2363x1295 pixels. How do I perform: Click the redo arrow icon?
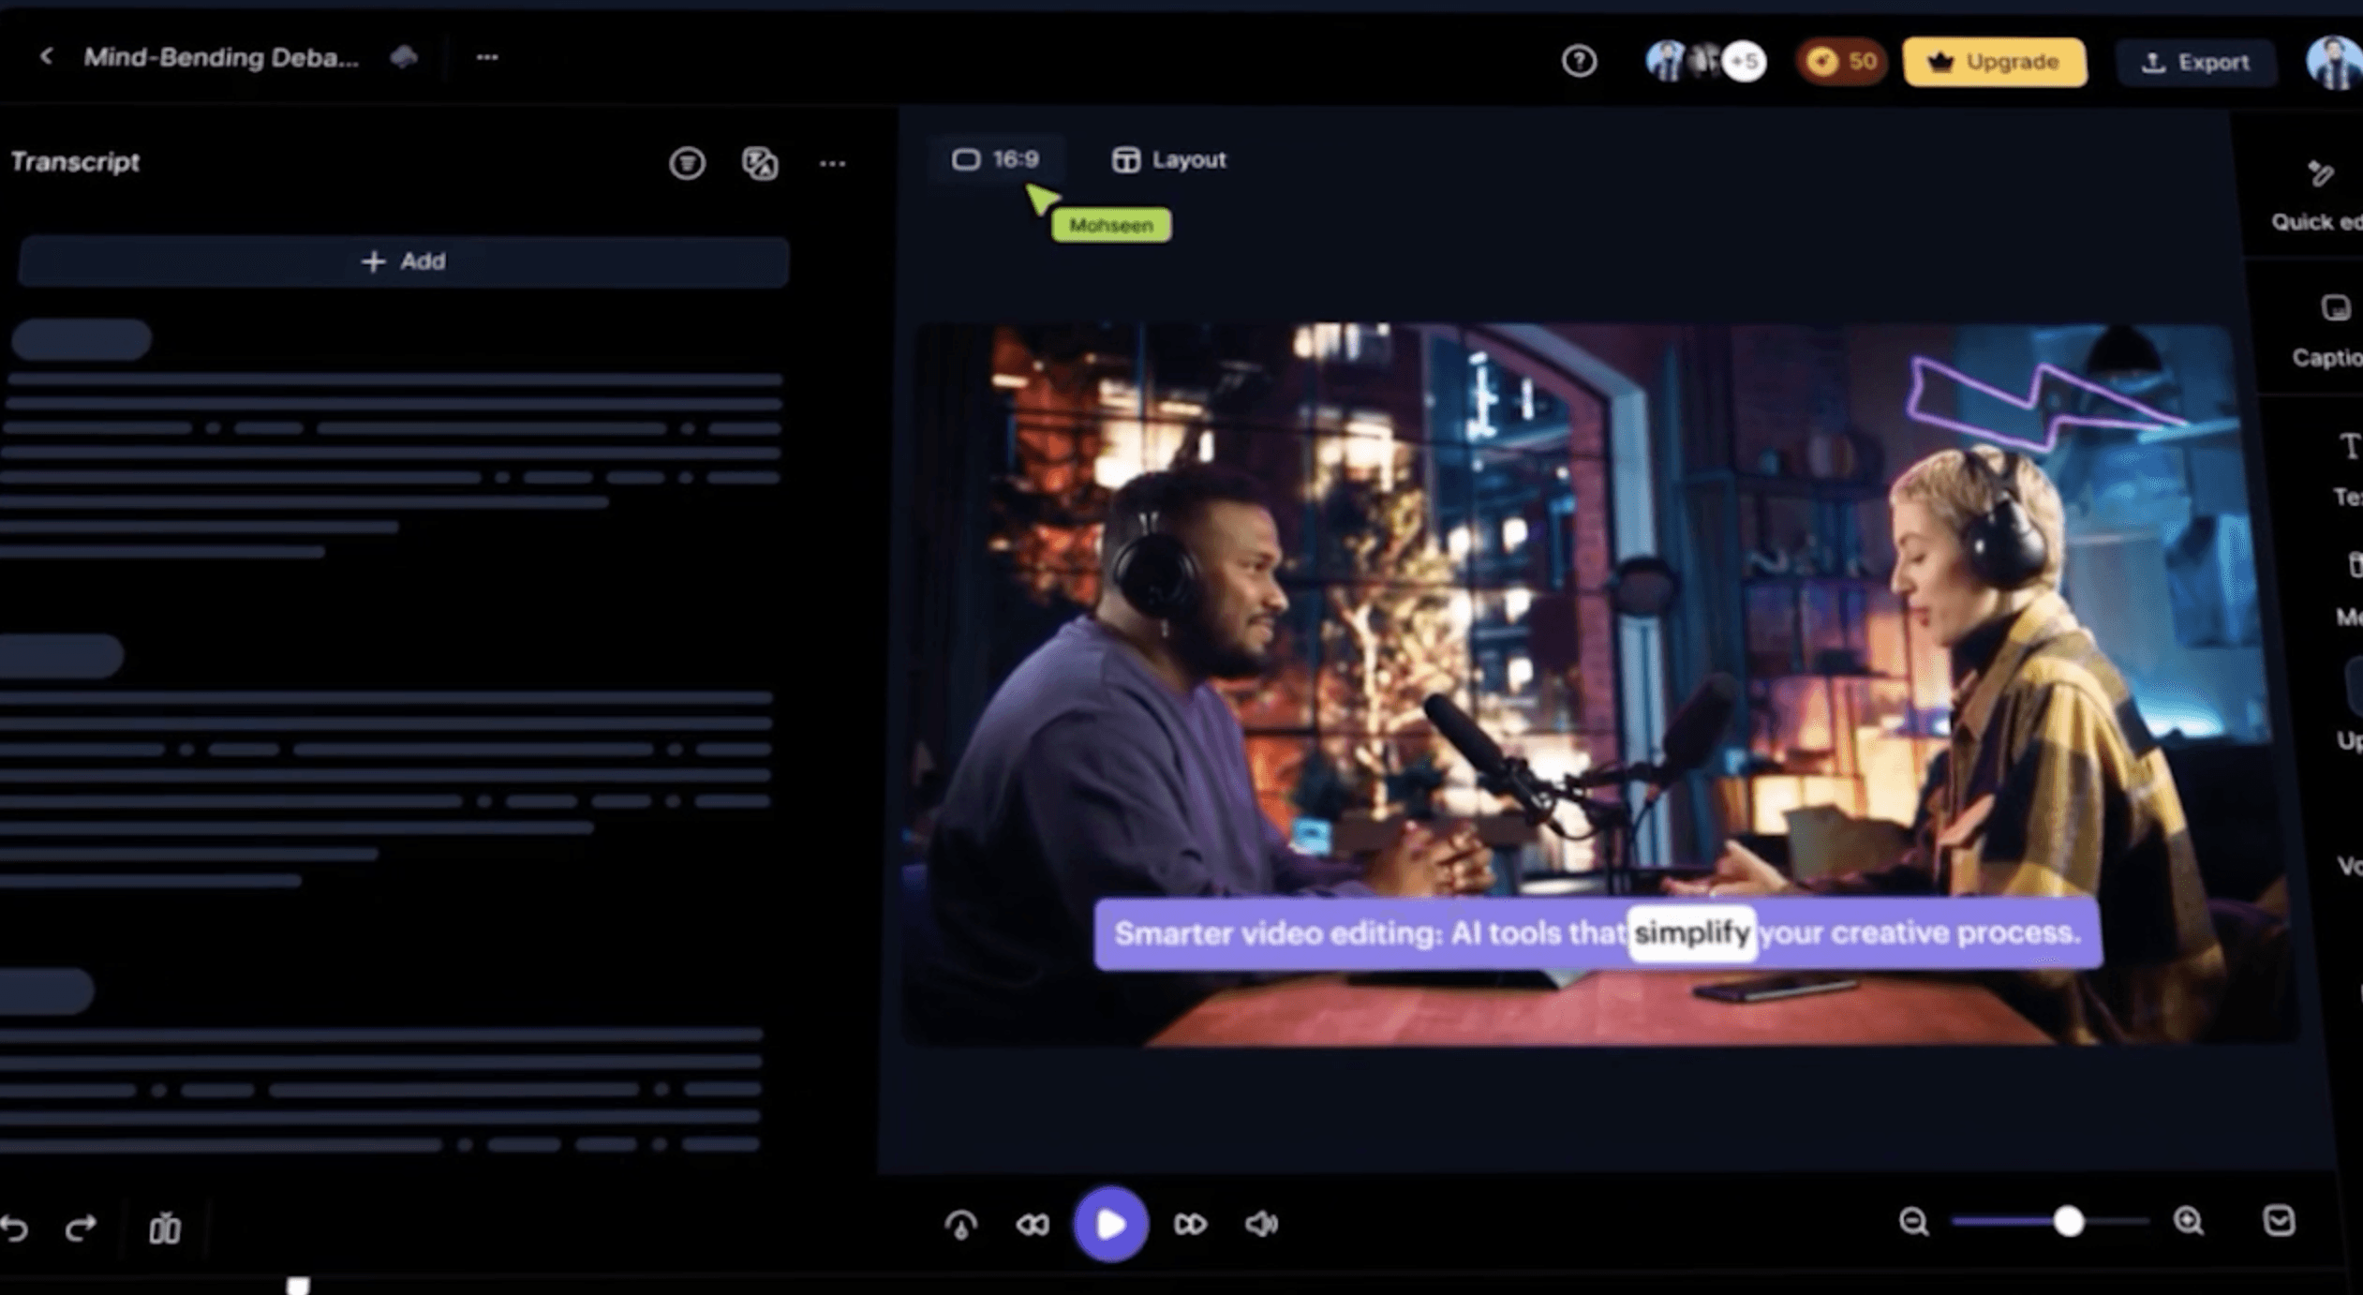pos(82,1228)
